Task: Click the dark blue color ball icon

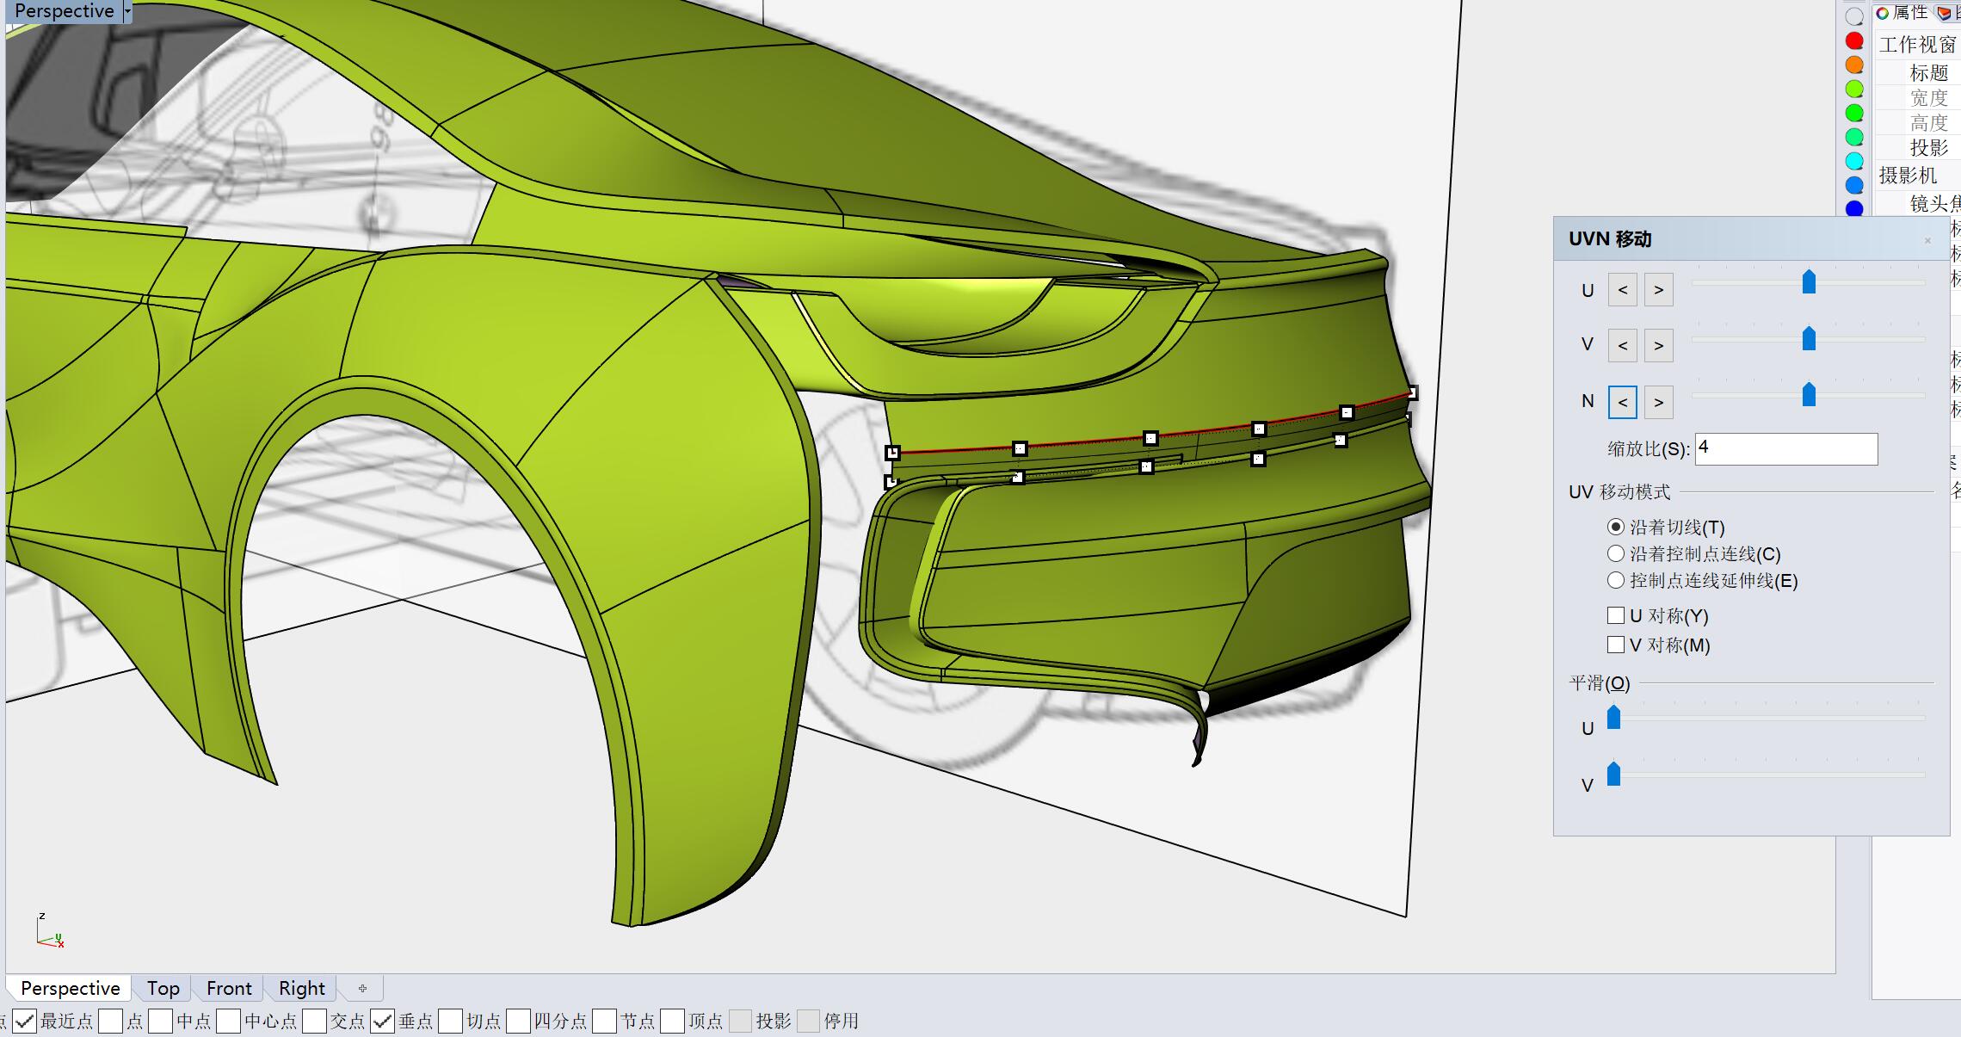Action: coord(1854,208)
